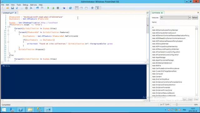This screenshot has height=113, width=200.
Task: Open the Debug menu
Action: (x=25, y=5)
